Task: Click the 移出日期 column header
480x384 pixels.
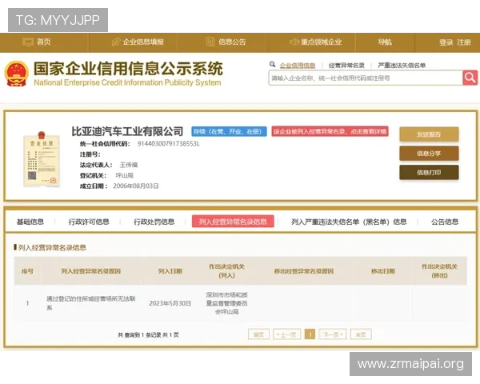Action: (383, 271)
